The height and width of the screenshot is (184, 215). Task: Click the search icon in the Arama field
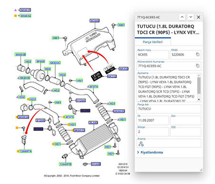pyautogui.click(x=141, y=144)
